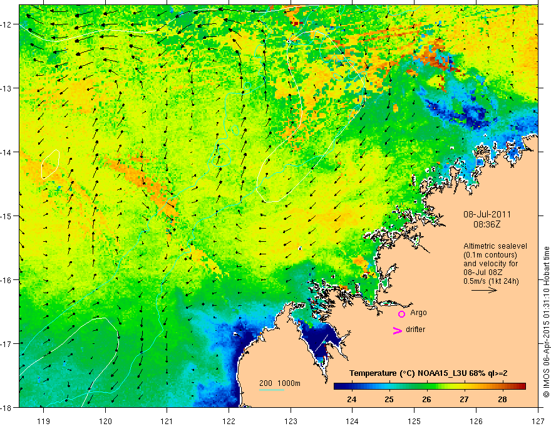Click the '-13' latitude axis label
Image resolution: width=551 pixels, height=426 pixels.
[6, 88]
